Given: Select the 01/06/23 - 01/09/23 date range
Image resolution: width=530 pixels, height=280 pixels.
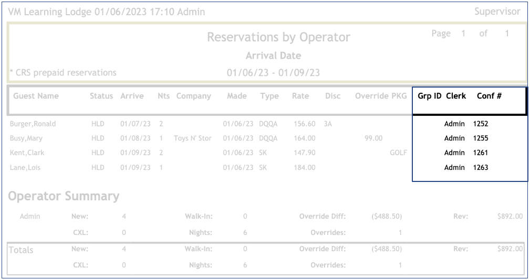Looking at the screenshot, I should pyautogui.click(x=273, y=73).
